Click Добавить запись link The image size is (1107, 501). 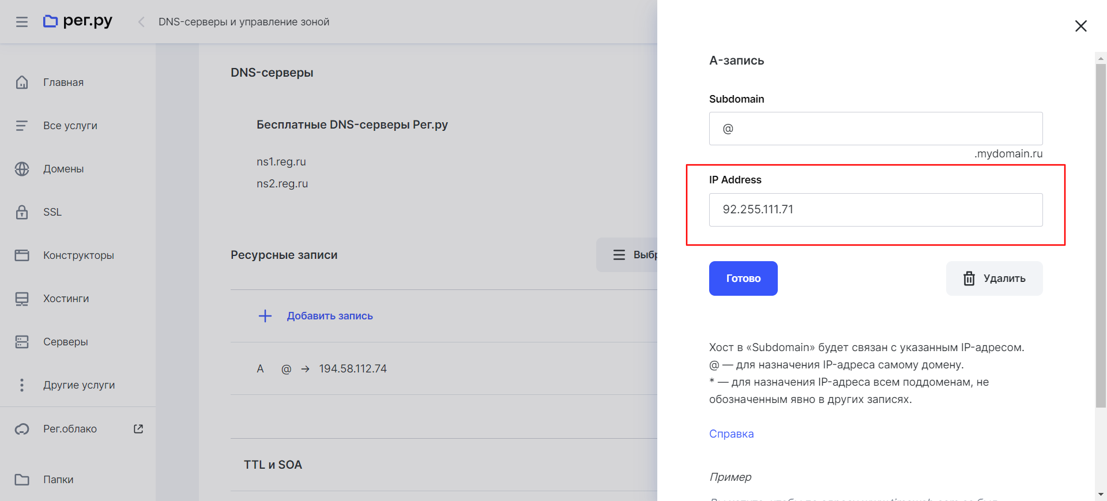(329, 316)
